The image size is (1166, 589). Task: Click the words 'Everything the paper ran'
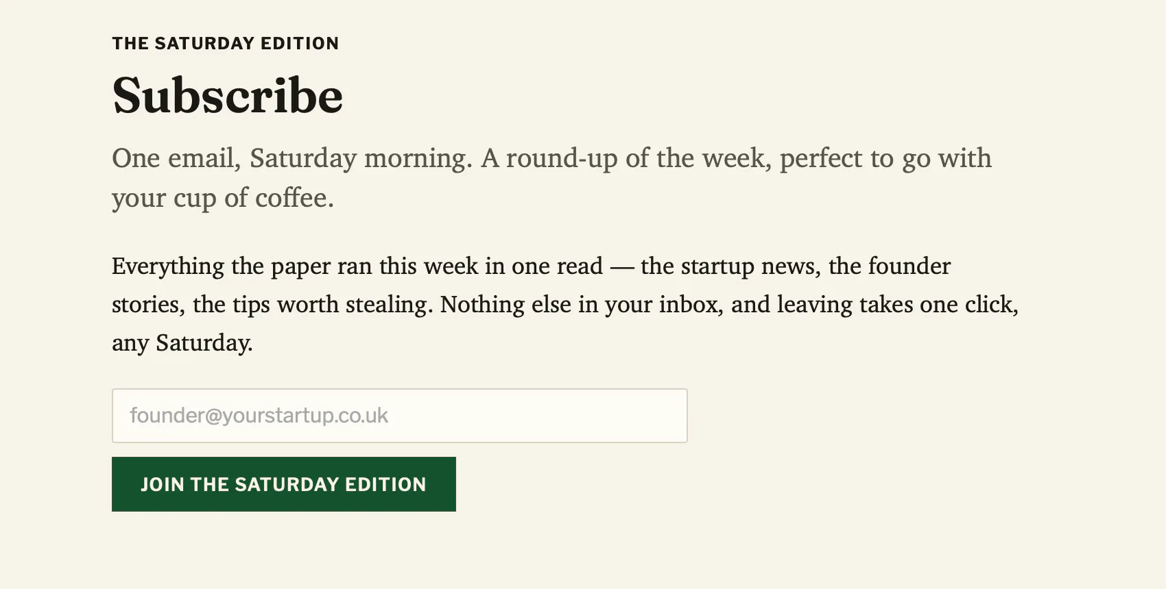pyautogui.click(x=241, y=266)
